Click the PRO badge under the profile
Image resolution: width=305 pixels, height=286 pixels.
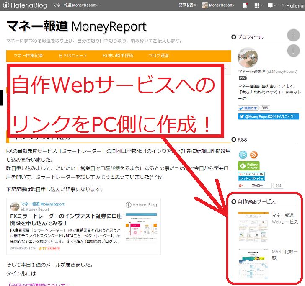(243, 78)
